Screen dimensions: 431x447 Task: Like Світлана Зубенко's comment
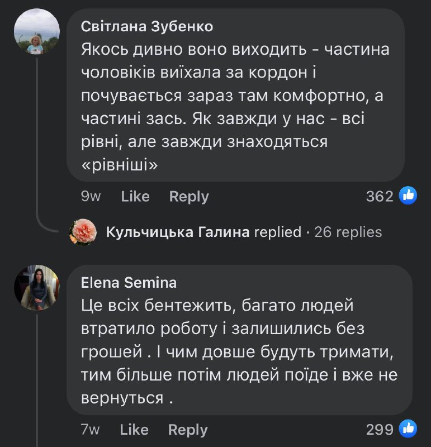tap(135, 197)
